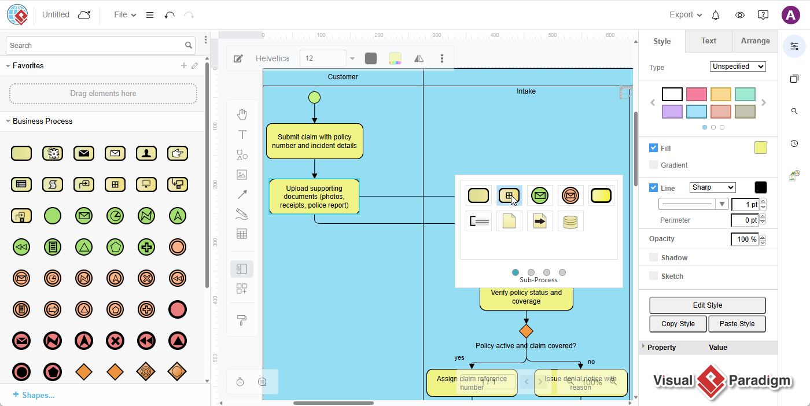Open the yellow Fill color swatch
Screen dimensions: 810x406
(x=761, y=148)
